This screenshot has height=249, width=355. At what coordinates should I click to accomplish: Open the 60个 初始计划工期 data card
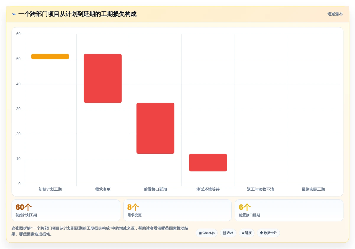click(x=66, y=210)
